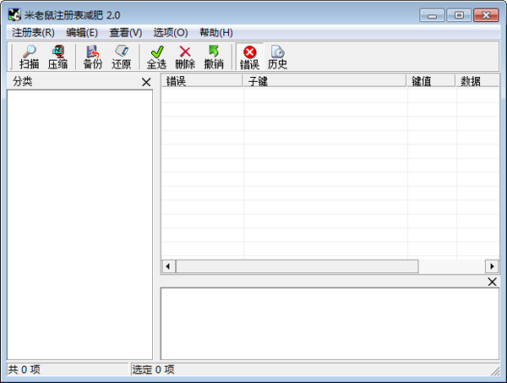
Task: Open the 帮助(H) menu
Action: pyautogui.click(x=216, y=33)
